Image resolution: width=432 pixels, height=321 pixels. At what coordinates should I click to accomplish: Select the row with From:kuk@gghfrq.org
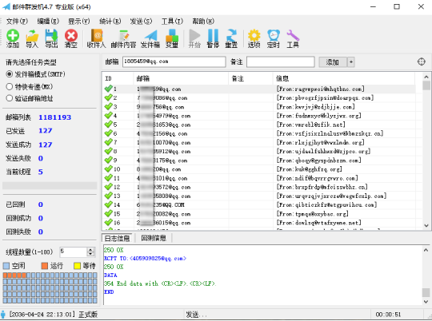[259, 169]
